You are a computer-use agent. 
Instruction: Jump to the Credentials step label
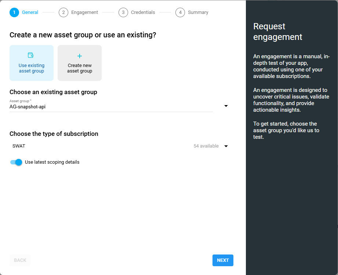pos(143,12)
